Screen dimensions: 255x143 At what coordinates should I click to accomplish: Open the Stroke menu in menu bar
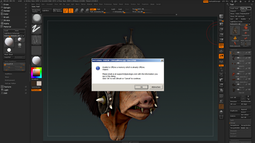pos(127,4)
